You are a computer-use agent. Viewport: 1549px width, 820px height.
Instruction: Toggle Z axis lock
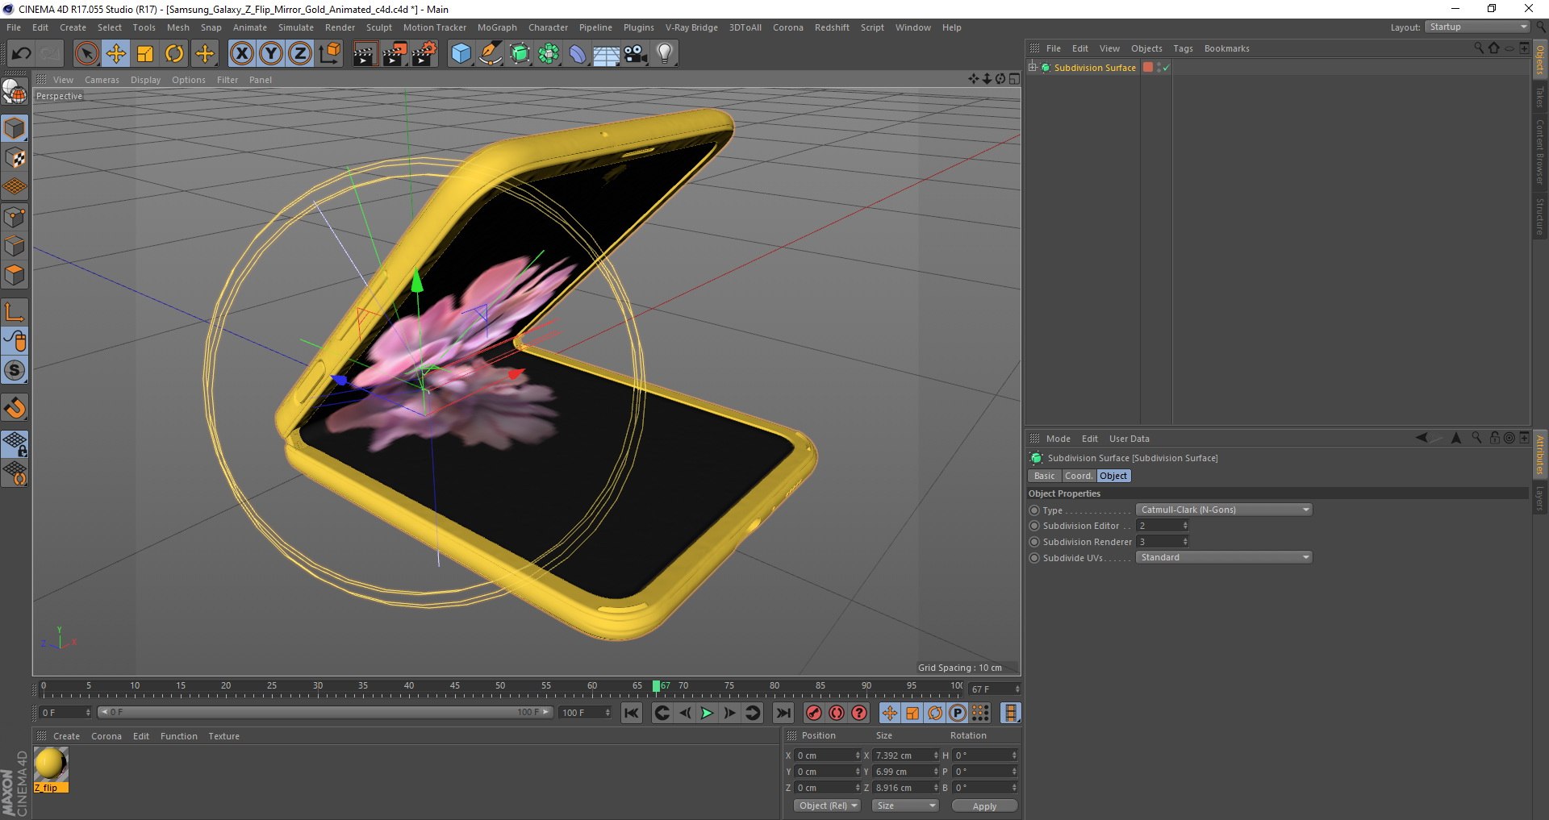tap(299, 54)
